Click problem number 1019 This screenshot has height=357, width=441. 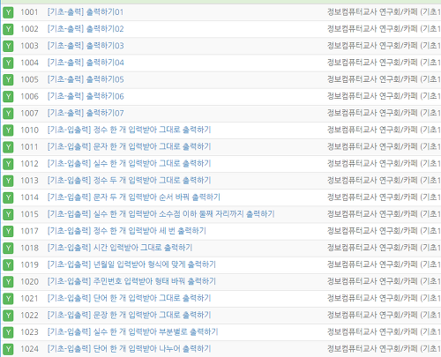point(29,264)
